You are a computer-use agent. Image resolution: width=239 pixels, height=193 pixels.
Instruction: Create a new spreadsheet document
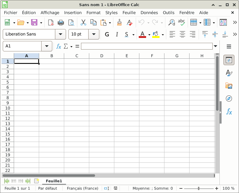tap(7, 23)
